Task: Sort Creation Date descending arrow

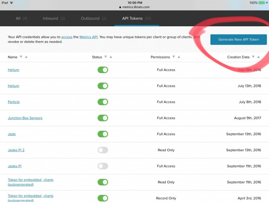Action: [253, 57]
